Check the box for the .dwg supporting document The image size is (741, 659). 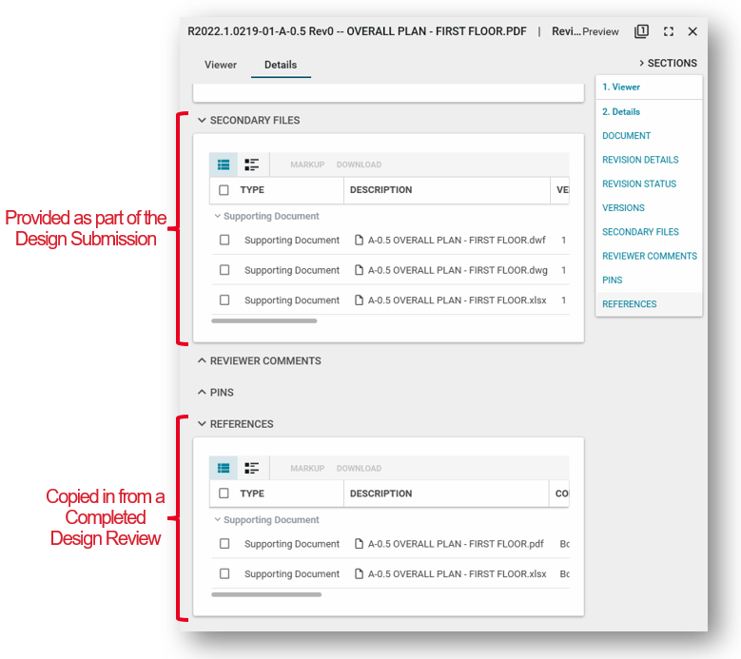(224, 270)
